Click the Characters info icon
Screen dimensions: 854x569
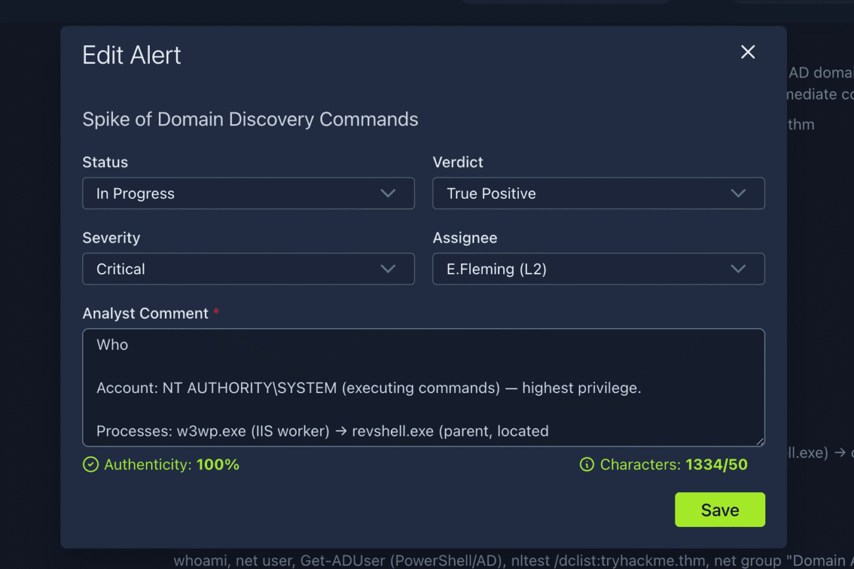pos(587,465)
